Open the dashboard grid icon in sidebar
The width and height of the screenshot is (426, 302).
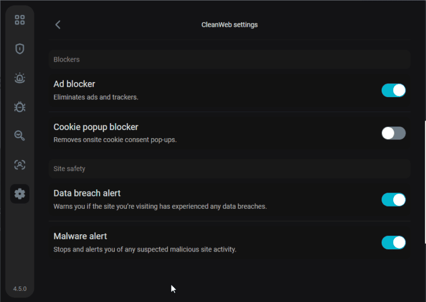(20, 20)
